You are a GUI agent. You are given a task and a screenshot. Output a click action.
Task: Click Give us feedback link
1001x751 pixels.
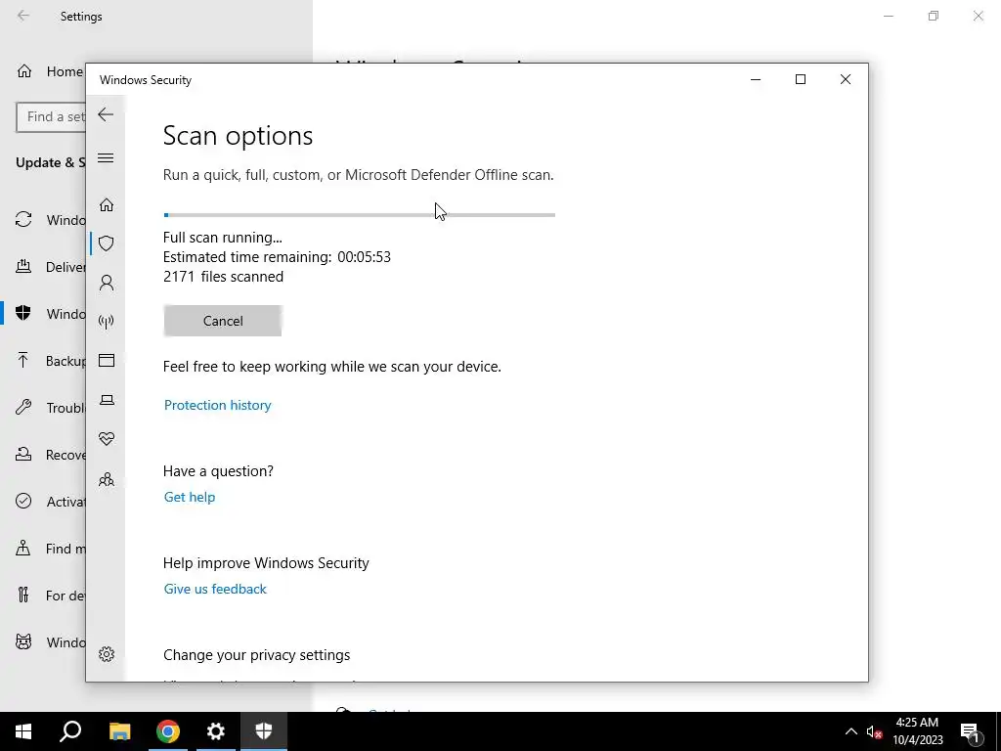coord(215,589)
